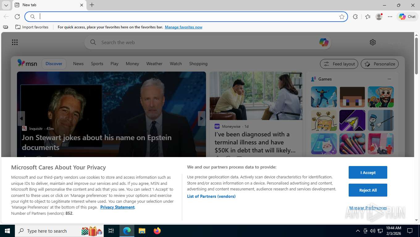Open the profile avatar icon
The width and height of the screenshot is (420, 237).
379,17
